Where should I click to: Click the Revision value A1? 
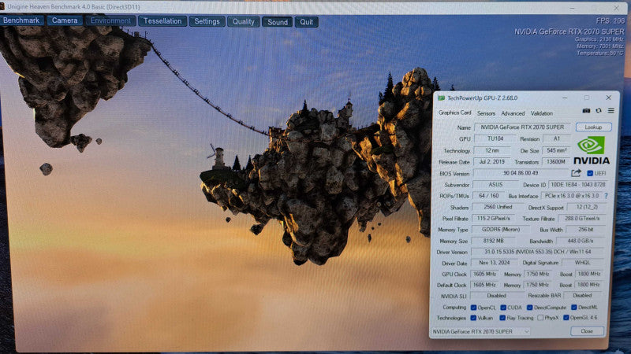(556, 138)
